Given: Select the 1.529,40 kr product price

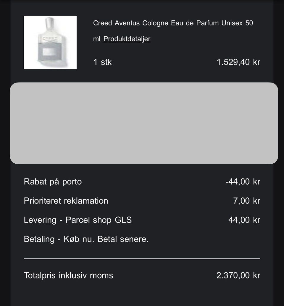Looking at the screenshot, I should [x=238, y=62].
